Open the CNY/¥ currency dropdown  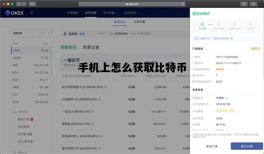point(31,33)
